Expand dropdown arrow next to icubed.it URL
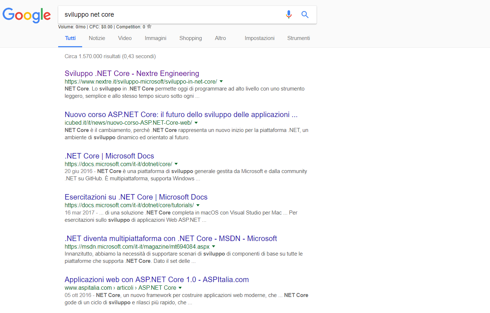The height and width of the screenshot is (313, 490). coord(196,123)
